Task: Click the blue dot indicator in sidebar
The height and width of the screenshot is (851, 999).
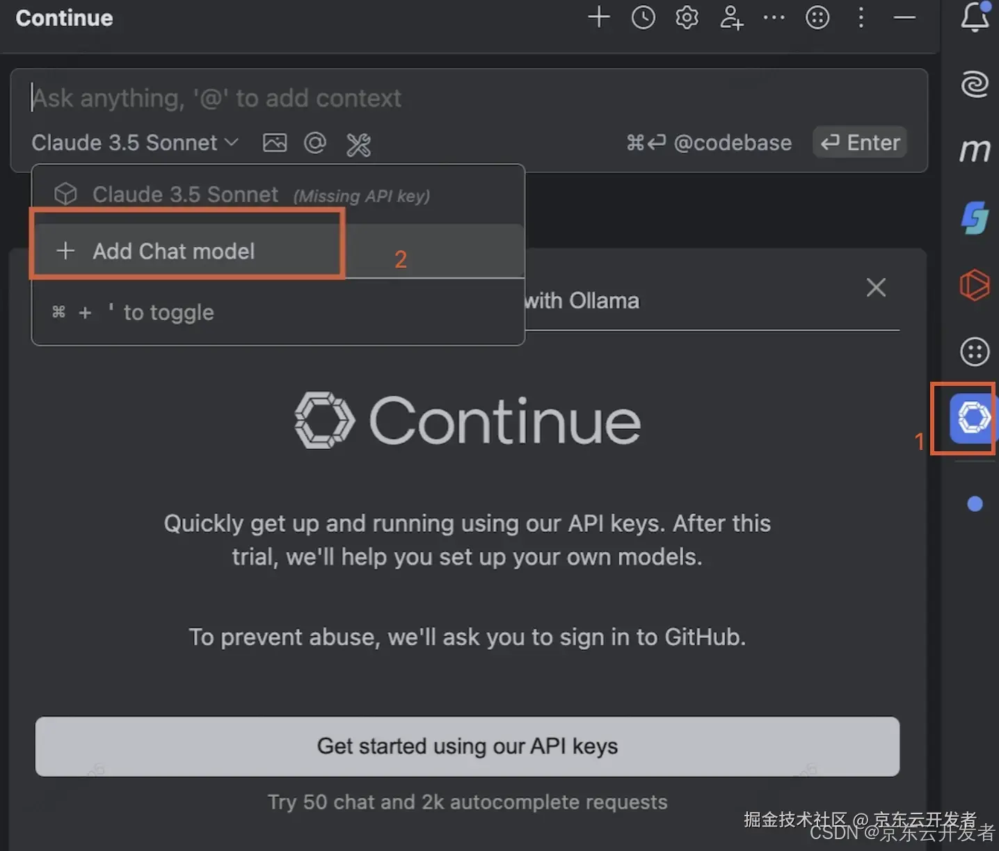Action: point(975,503)
